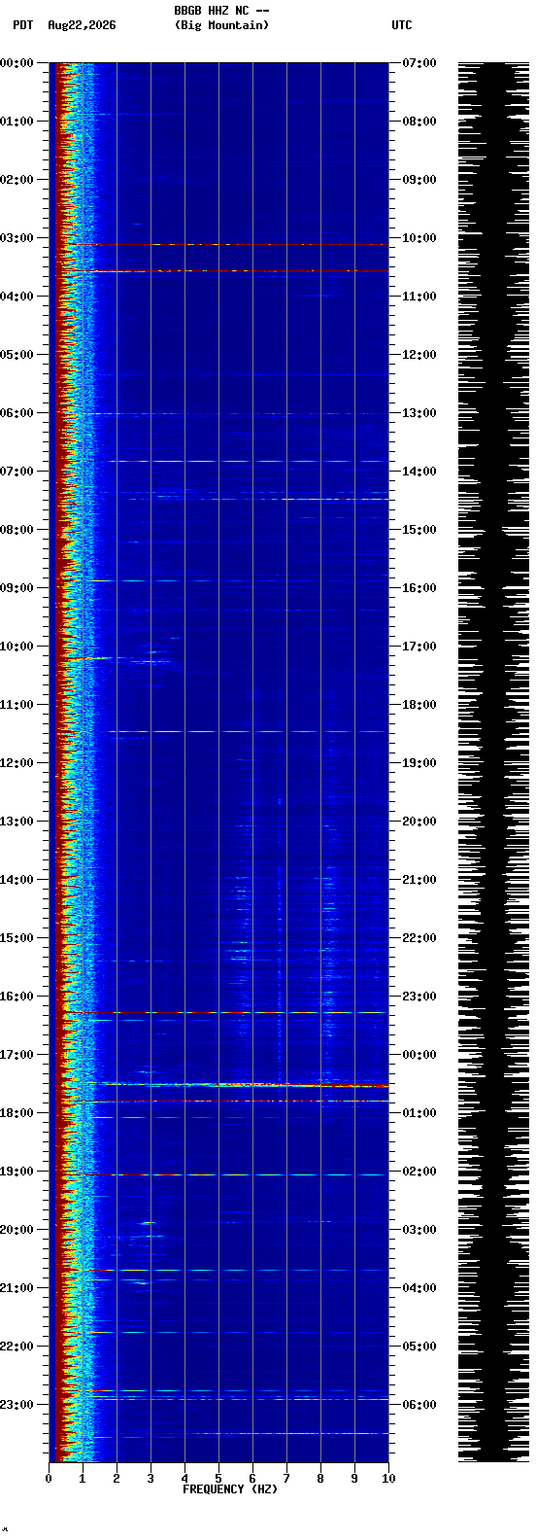Click UTC time label '01:00'

point(419,1113)
